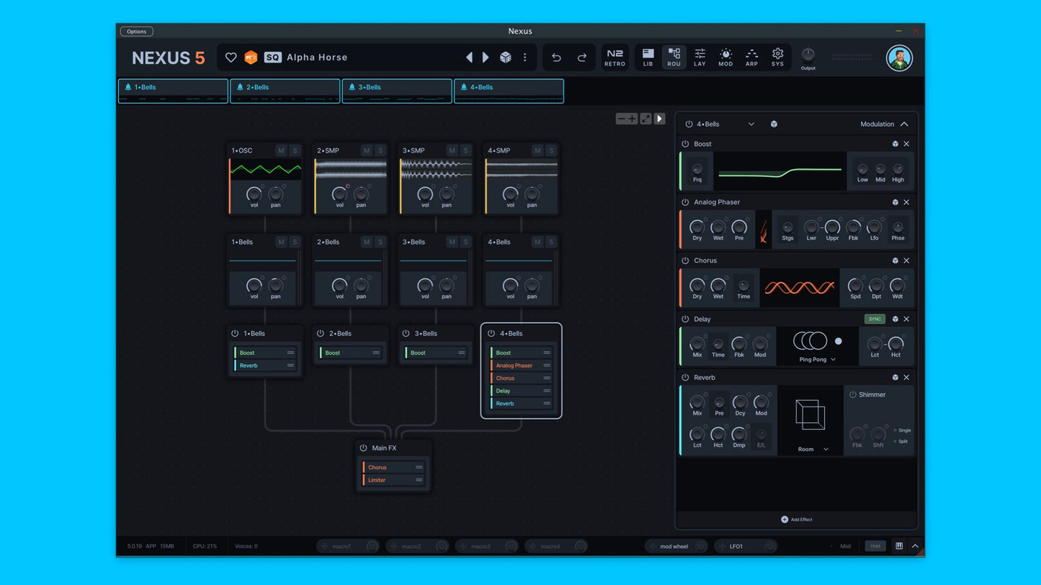Randomize the Delay effect with dice
This screenshot has height=585, width=1041.
(895, 319)
